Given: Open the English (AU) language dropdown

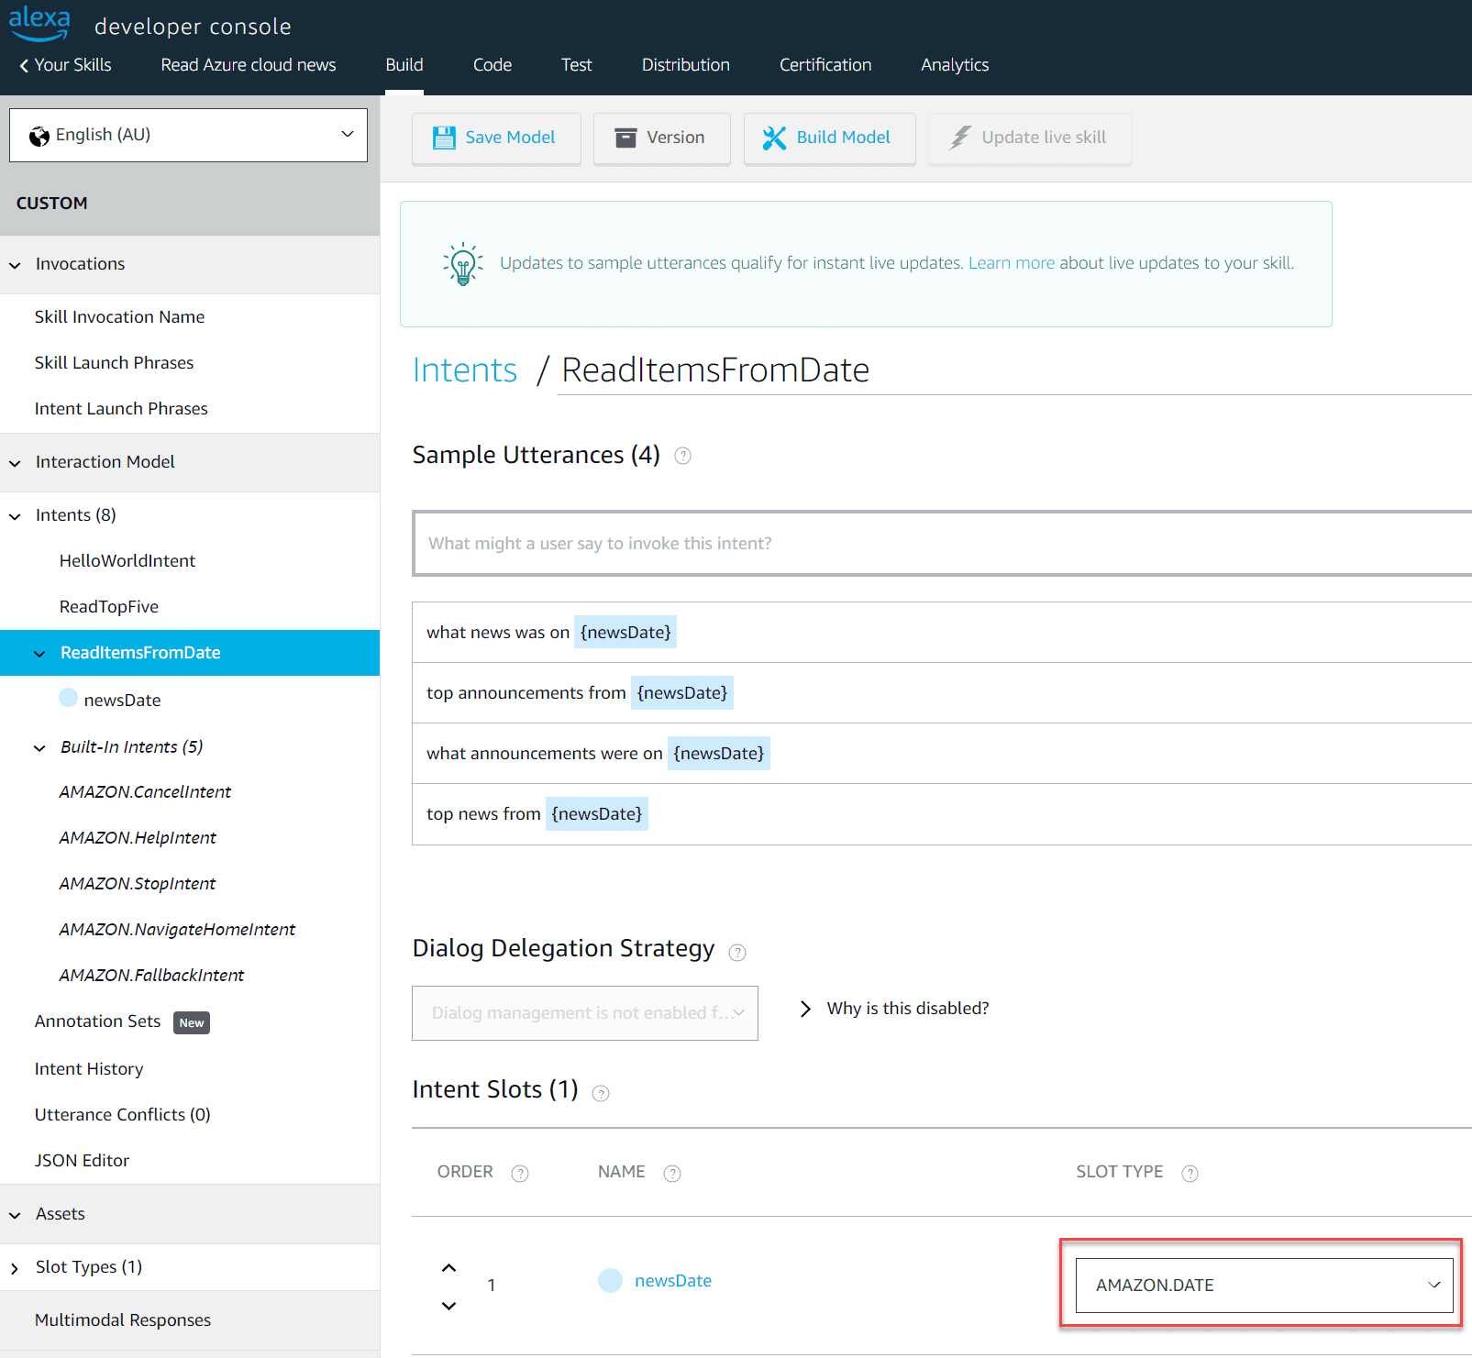Looking at the screenshot, I should point(188,135).
